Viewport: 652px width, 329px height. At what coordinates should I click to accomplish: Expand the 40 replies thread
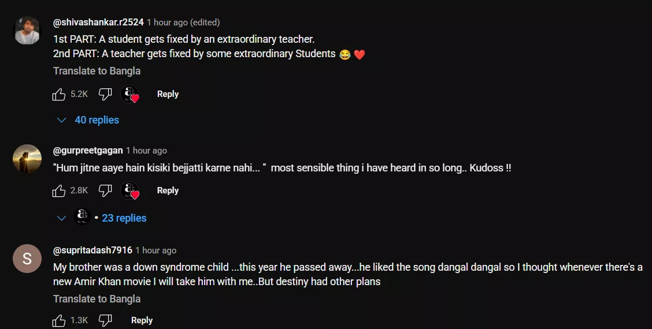pos(97,120)
